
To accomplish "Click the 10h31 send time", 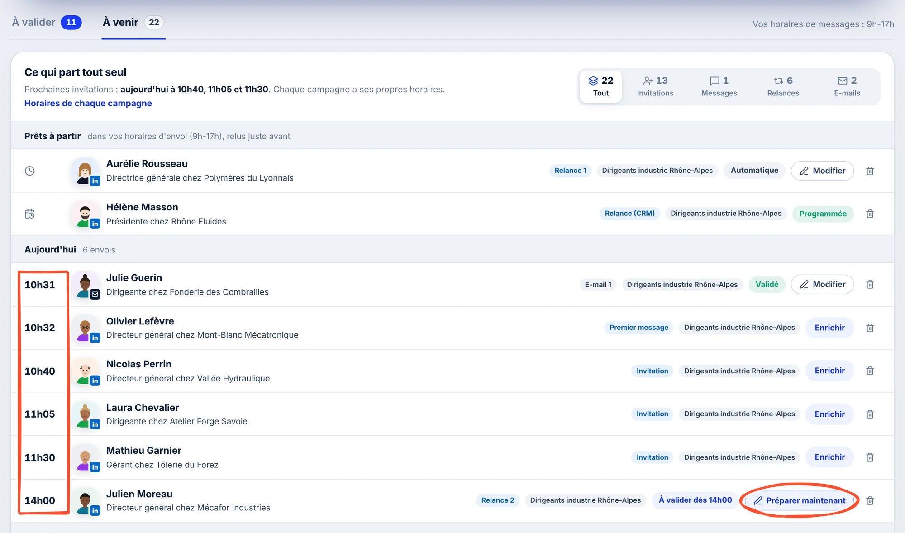I will tap(40, 285).
